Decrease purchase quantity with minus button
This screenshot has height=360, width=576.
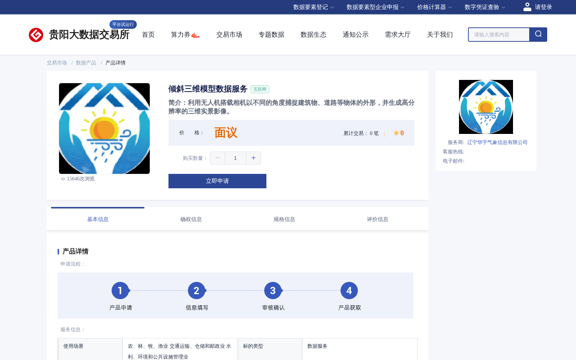[x=217, y=158]
